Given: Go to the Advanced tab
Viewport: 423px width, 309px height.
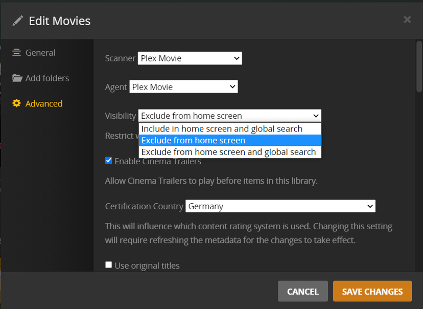Looking at the screenshot, I should point(43,103).
